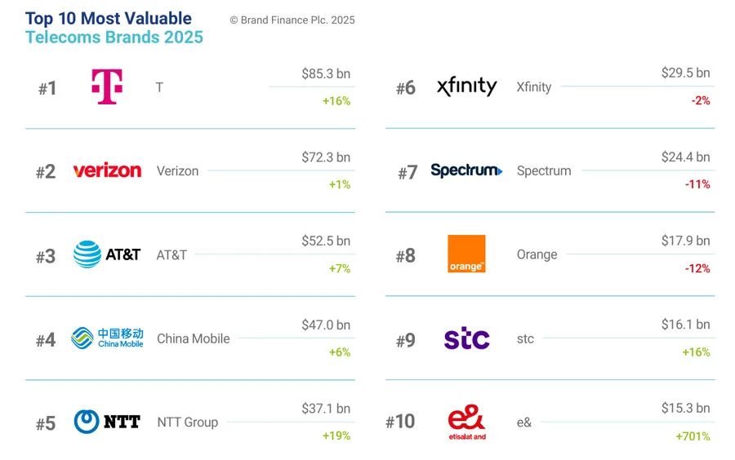Click the purple stc logo
The width and height of the screenshot is (735, 460).
point(467,338)
